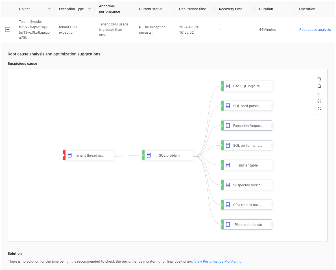
Task: Select the Bad SQL logic re... node
Action: coord(247,86)
